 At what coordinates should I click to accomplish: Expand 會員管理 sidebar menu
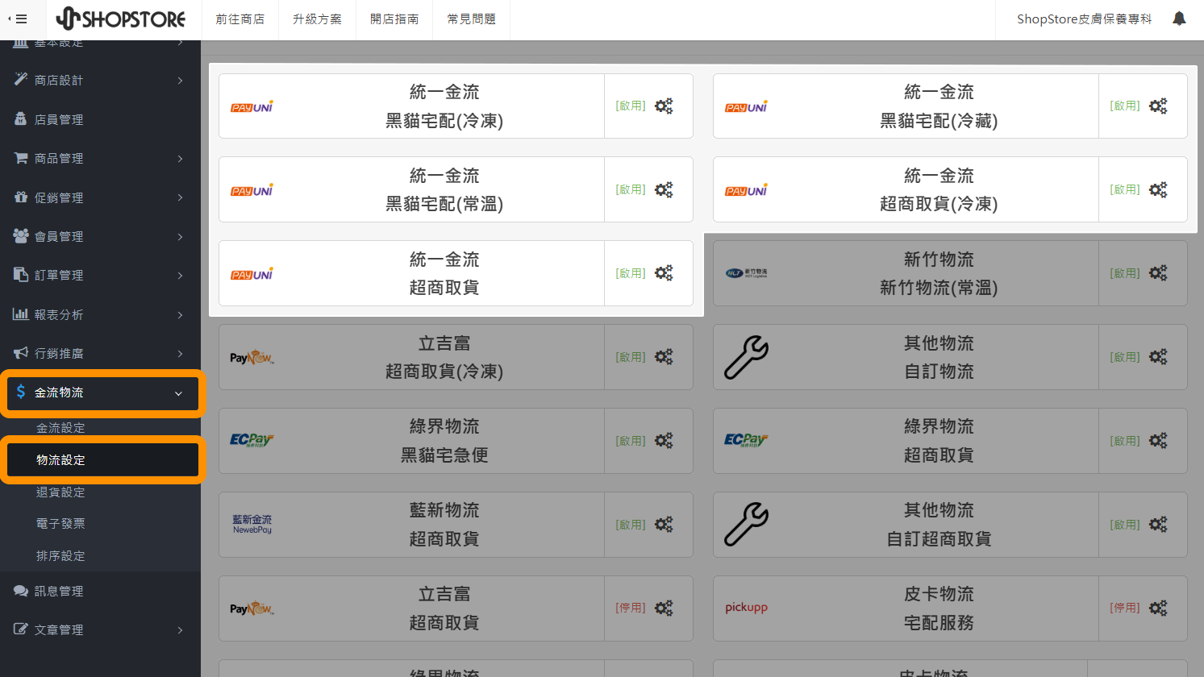[x=100, y=236]
